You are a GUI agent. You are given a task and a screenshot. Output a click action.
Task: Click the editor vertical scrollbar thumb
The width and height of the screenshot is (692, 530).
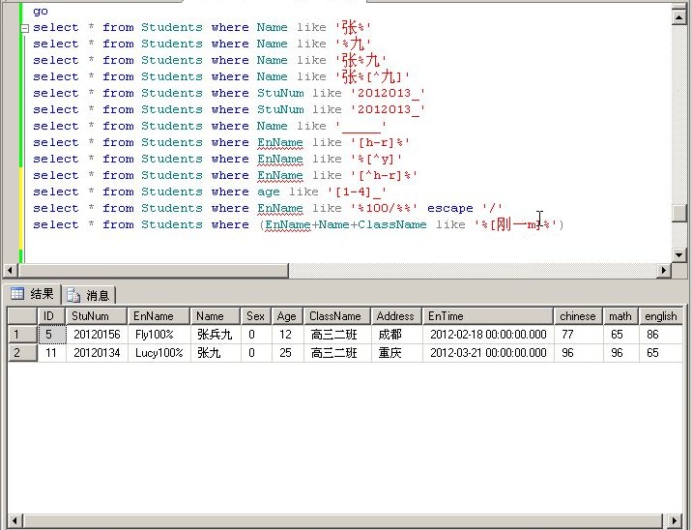coord(678,213)
